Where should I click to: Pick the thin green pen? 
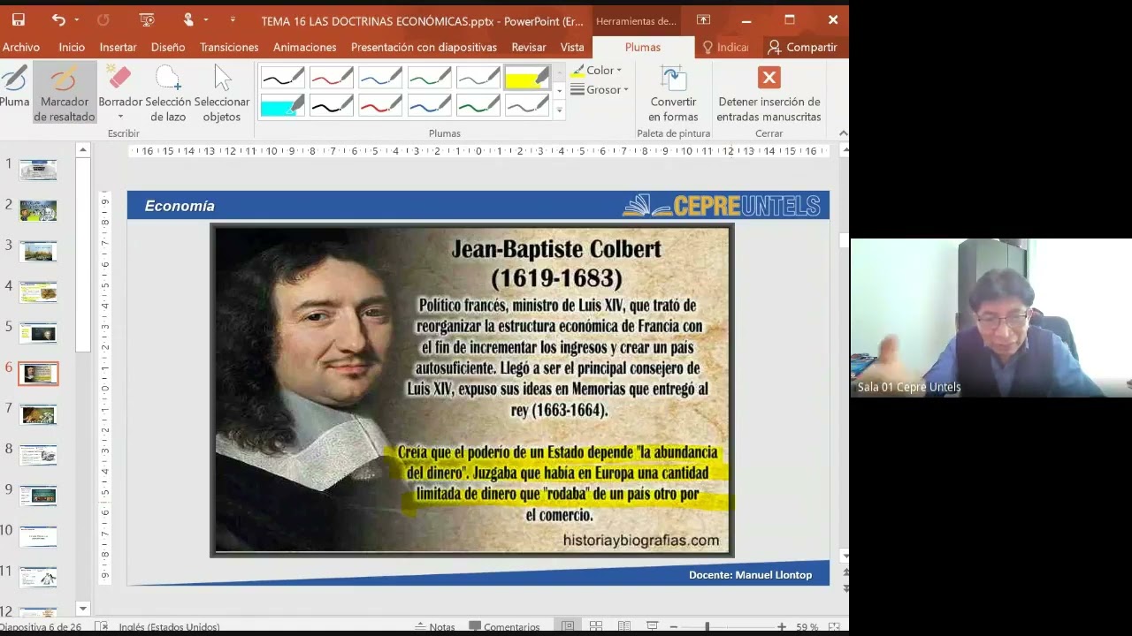click(429, 78)
